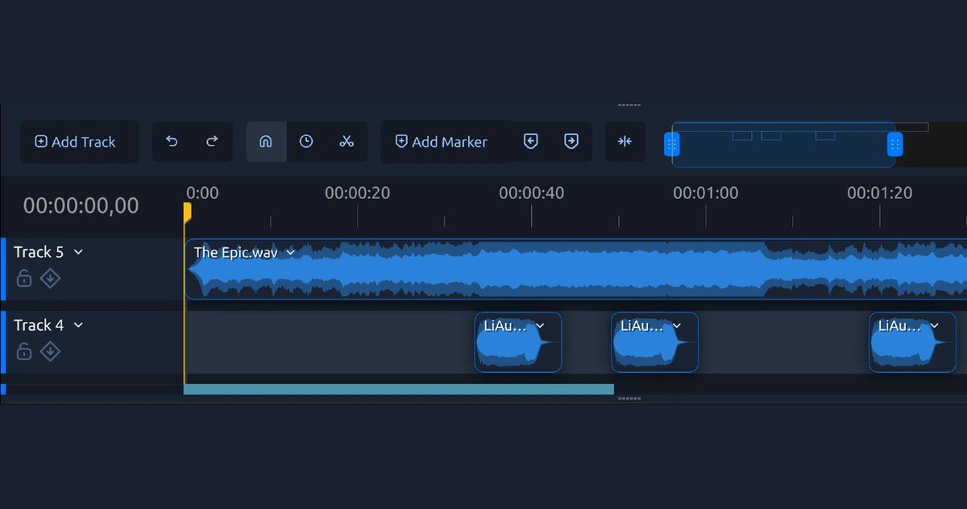Click the Track 5 label
967x509 pixels.
39,252
